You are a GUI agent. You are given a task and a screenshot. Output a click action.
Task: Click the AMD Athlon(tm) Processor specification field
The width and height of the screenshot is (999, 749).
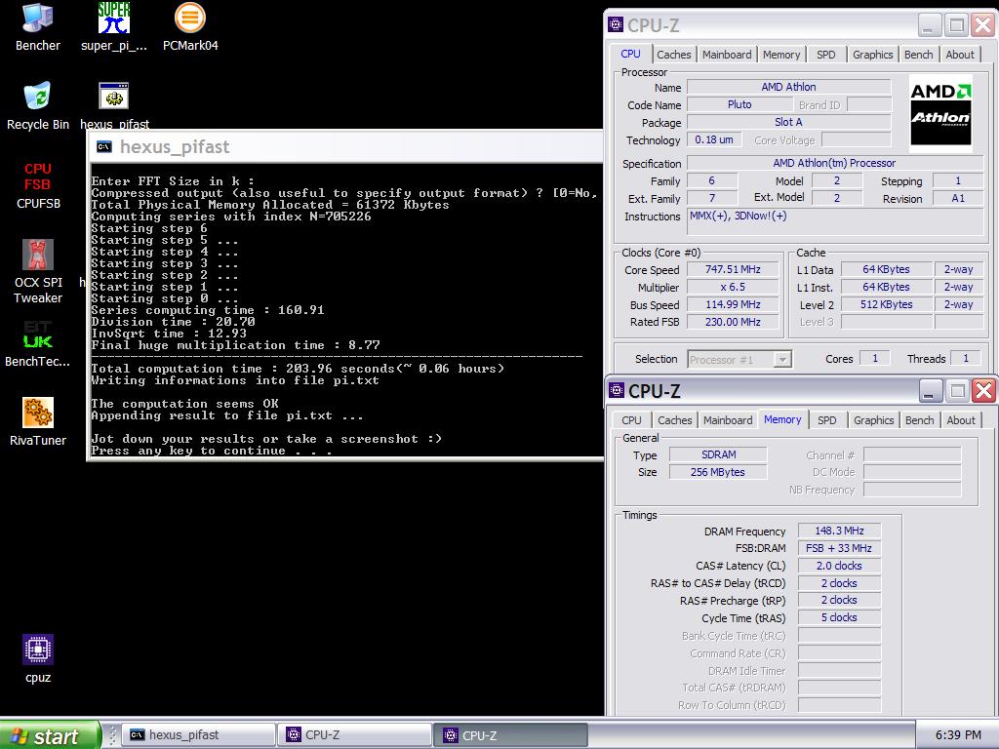(x=835, y=164)
